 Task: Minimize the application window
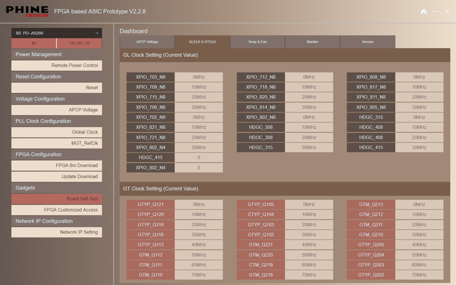(x=436, y=11)
